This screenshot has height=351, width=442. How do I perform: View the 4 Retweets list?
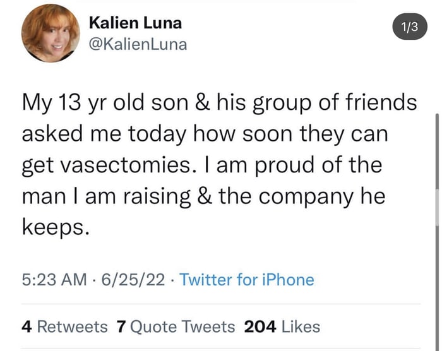[64, 326]
